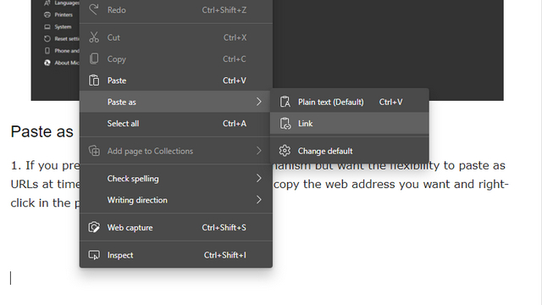Click the scissors Cut icon
The width and height of the screenshot is (542, 305).
pyautogui.click(x=94, y=37)
